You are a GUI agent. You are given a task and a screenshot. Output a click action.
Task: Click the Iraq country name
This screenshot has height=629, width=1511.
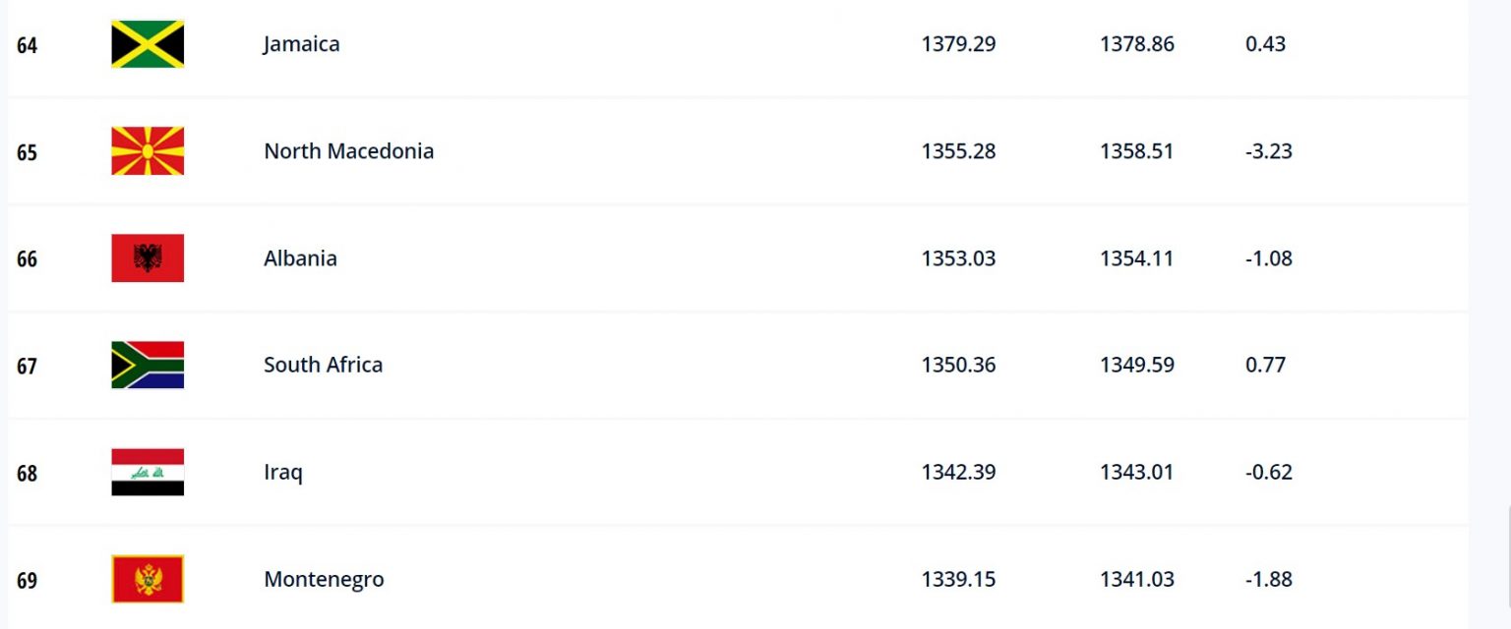click(283, 472)
